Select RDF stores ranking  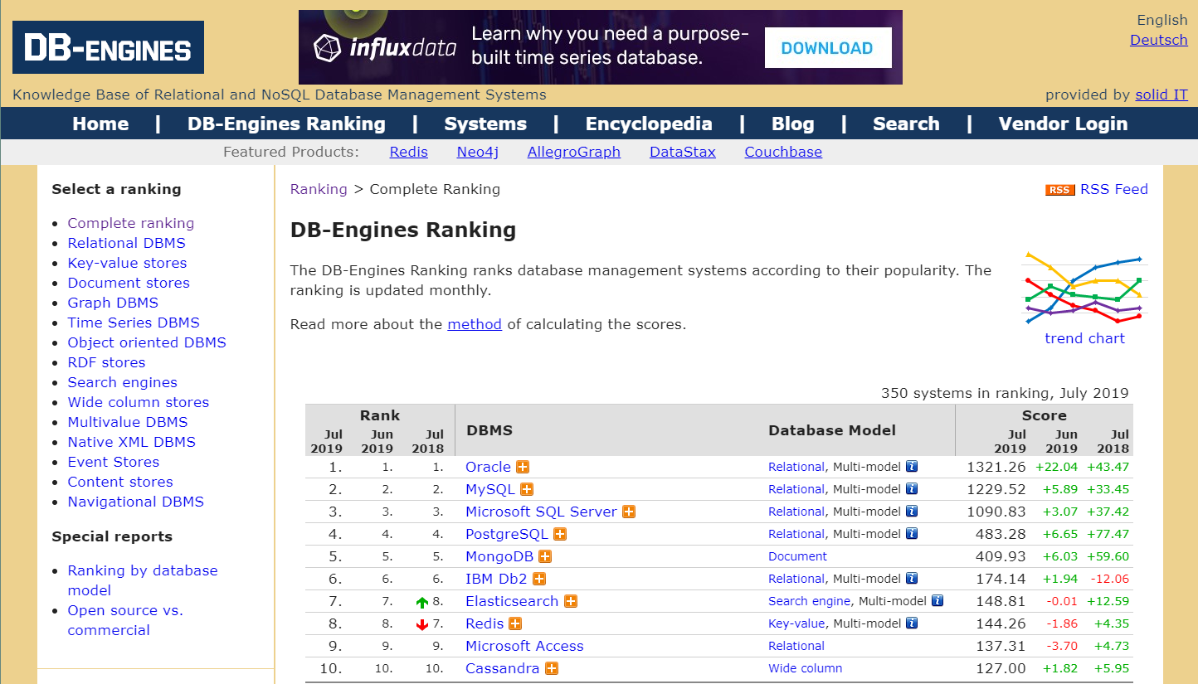106,362
